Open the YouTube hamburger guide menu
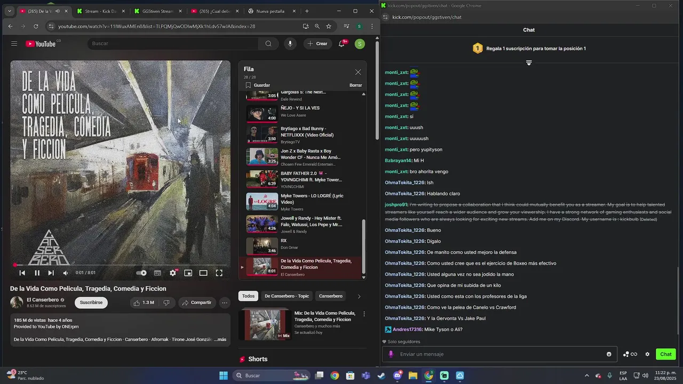The width and height of the screenshot is (683, 384). pyautogui.click(x=14, y=44)
